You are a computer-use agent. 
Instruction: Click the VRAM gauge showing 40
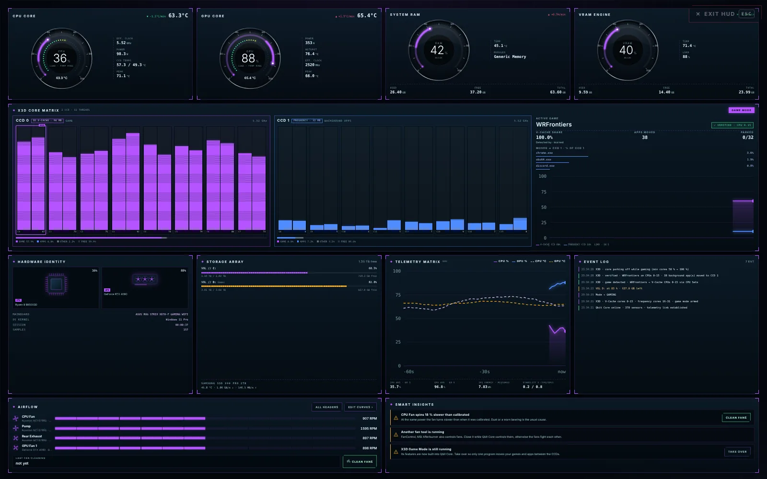point(627,50)
